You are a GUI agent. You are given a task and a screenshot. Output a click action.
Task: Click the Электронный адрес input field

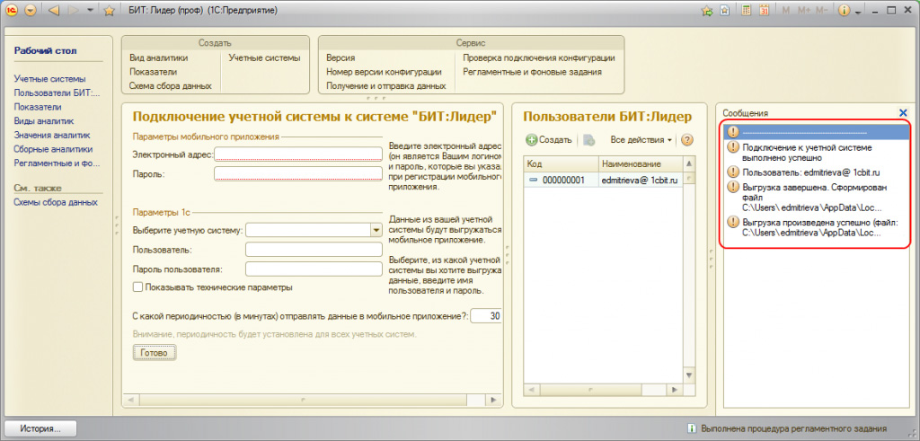(x=298, y=154)
